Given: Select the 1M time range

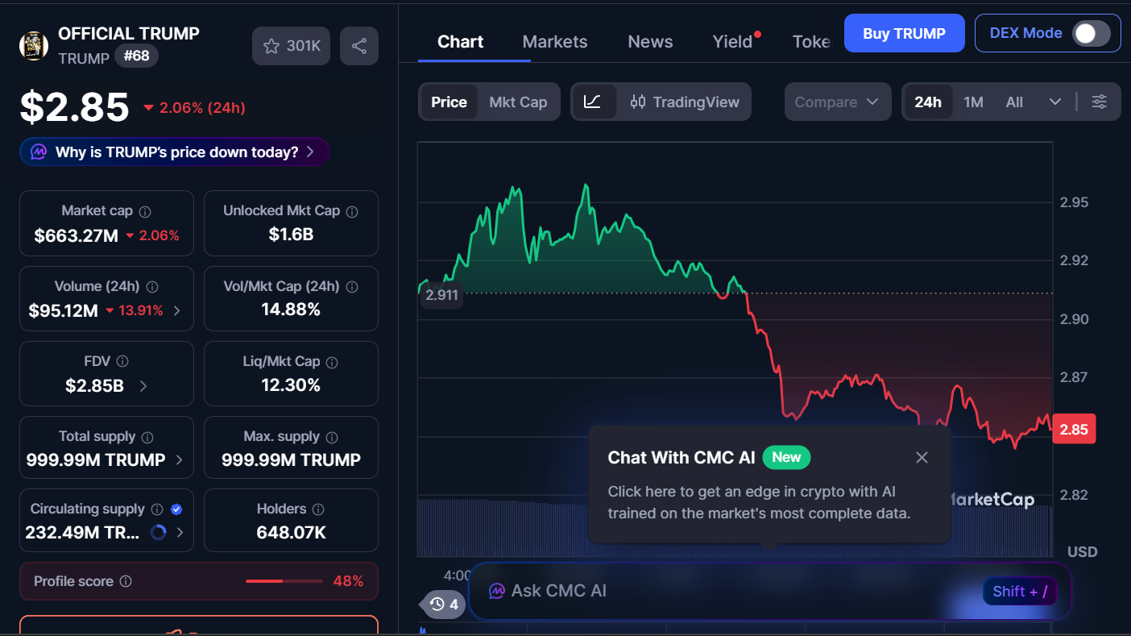Looking at the screenshot, I should (x=973, y=102).
